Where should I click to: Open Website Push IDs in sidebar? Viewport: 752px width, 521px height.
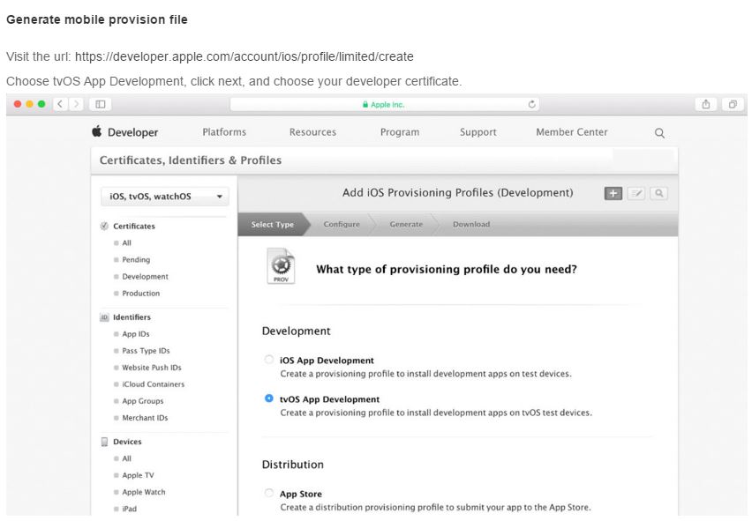tap(152, 368)
